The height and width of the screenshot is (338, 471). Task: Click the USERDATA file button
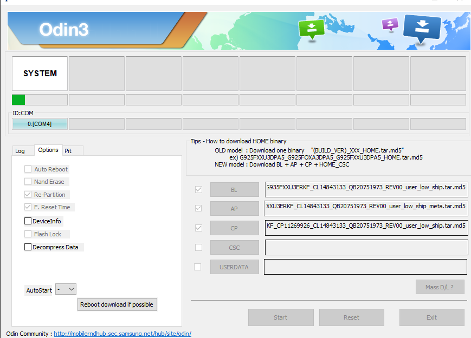click(234, 267)
